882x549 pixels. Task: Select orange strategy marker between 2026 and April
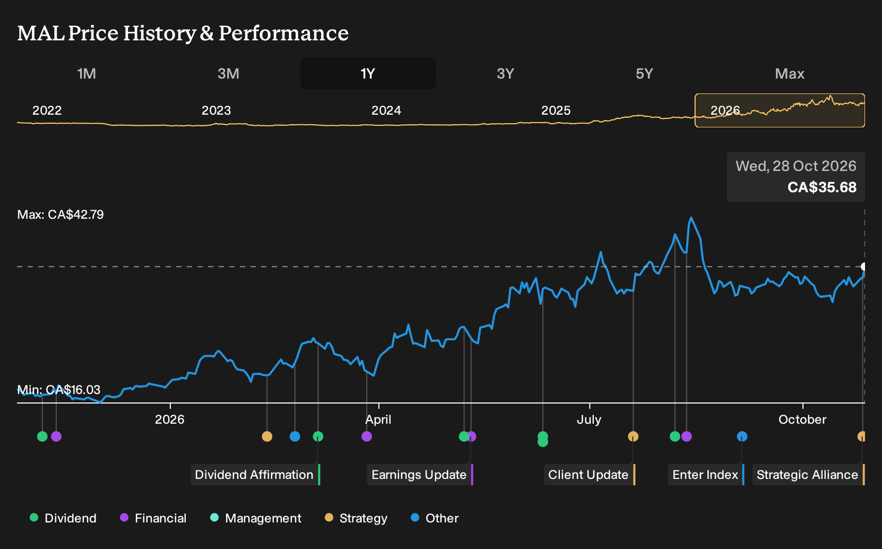click(x=267, y=436)
